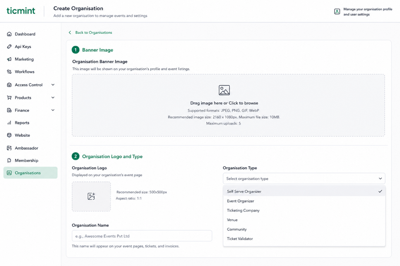400x266 pixels.
Task: Focus the Organisation Name input field
Action: click(x=142, y=236)
